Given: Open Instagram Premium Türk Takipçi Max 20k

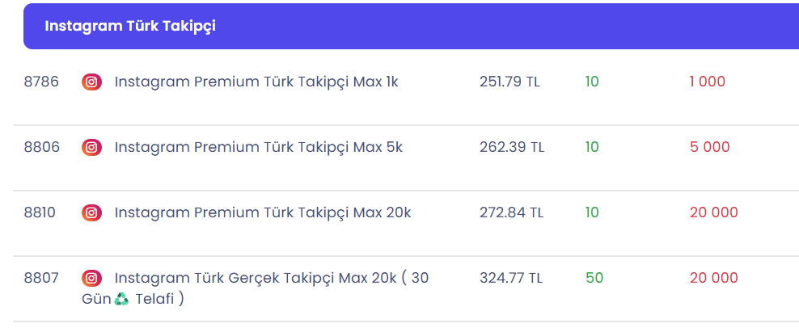Looking at the screenshot, I should tap(263, 212).
